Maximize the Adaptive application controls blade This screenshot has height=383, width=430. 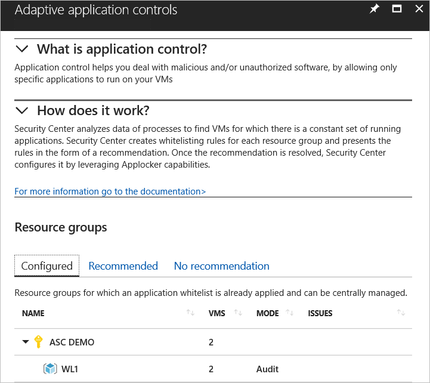click(x=397, y=9)
